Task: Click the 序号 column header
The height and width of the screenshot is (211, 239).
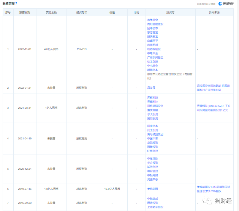Action: pyautogui.click(x=8, y=12)
